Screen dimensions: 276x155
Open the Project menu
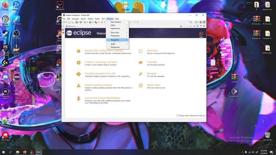(90, 19)
